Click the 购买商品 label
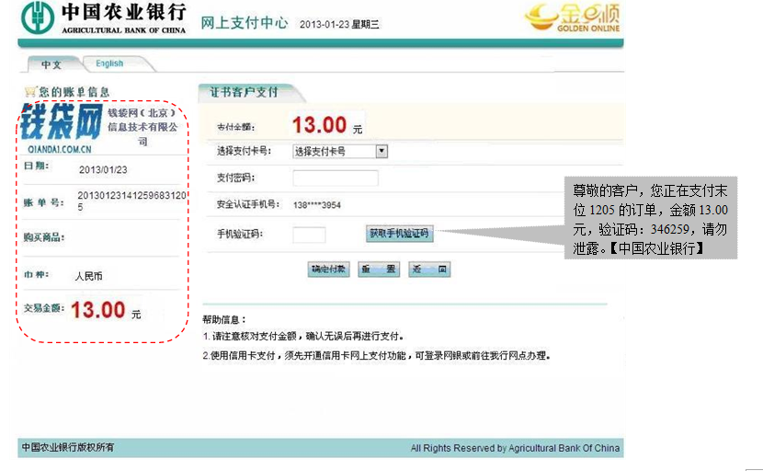Viewport: 763px width, 471px height. coord(44,237)
